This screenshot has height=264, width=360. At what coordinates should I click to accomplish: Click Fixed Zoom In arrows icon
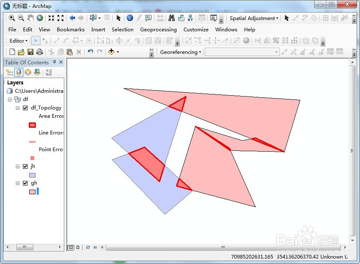coord(51,18)
